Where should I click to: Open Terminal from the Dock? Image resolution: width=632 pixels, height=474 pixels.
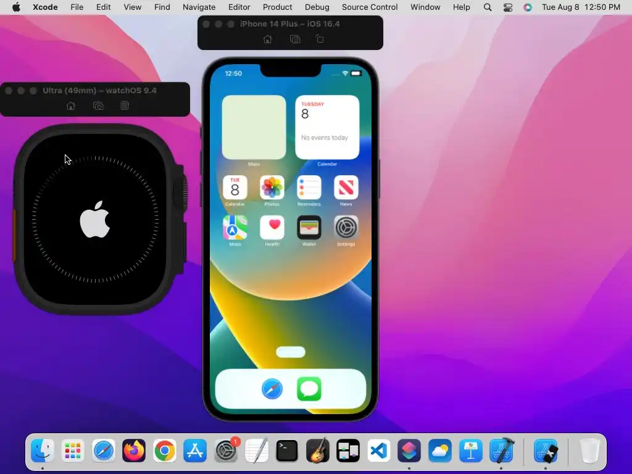click(287, 450)
